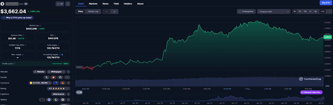Switch to candlestick chart view
Image resolution: width=333 pixels, height=105 pixels.
114,11
